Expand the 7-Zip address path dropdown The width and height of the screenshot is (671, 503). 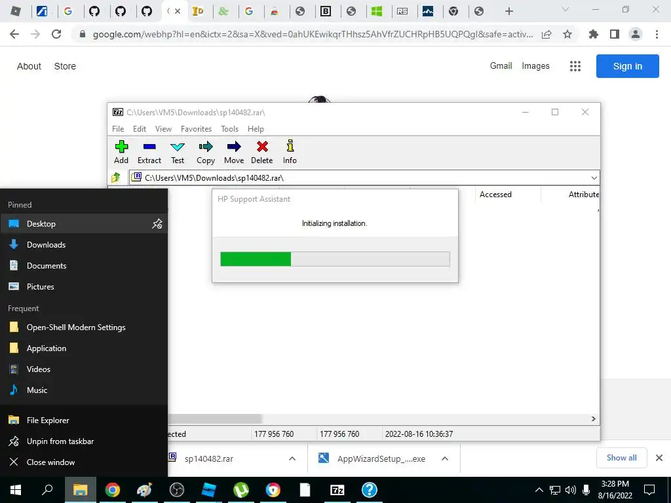pyautogui.click(x=594, y=178)
